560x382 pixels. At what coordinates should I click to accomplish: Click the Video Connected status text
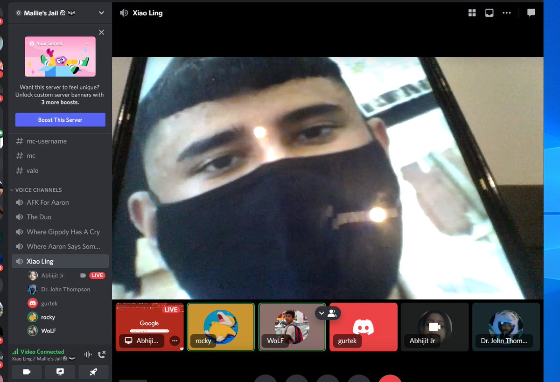pos(42,352)
